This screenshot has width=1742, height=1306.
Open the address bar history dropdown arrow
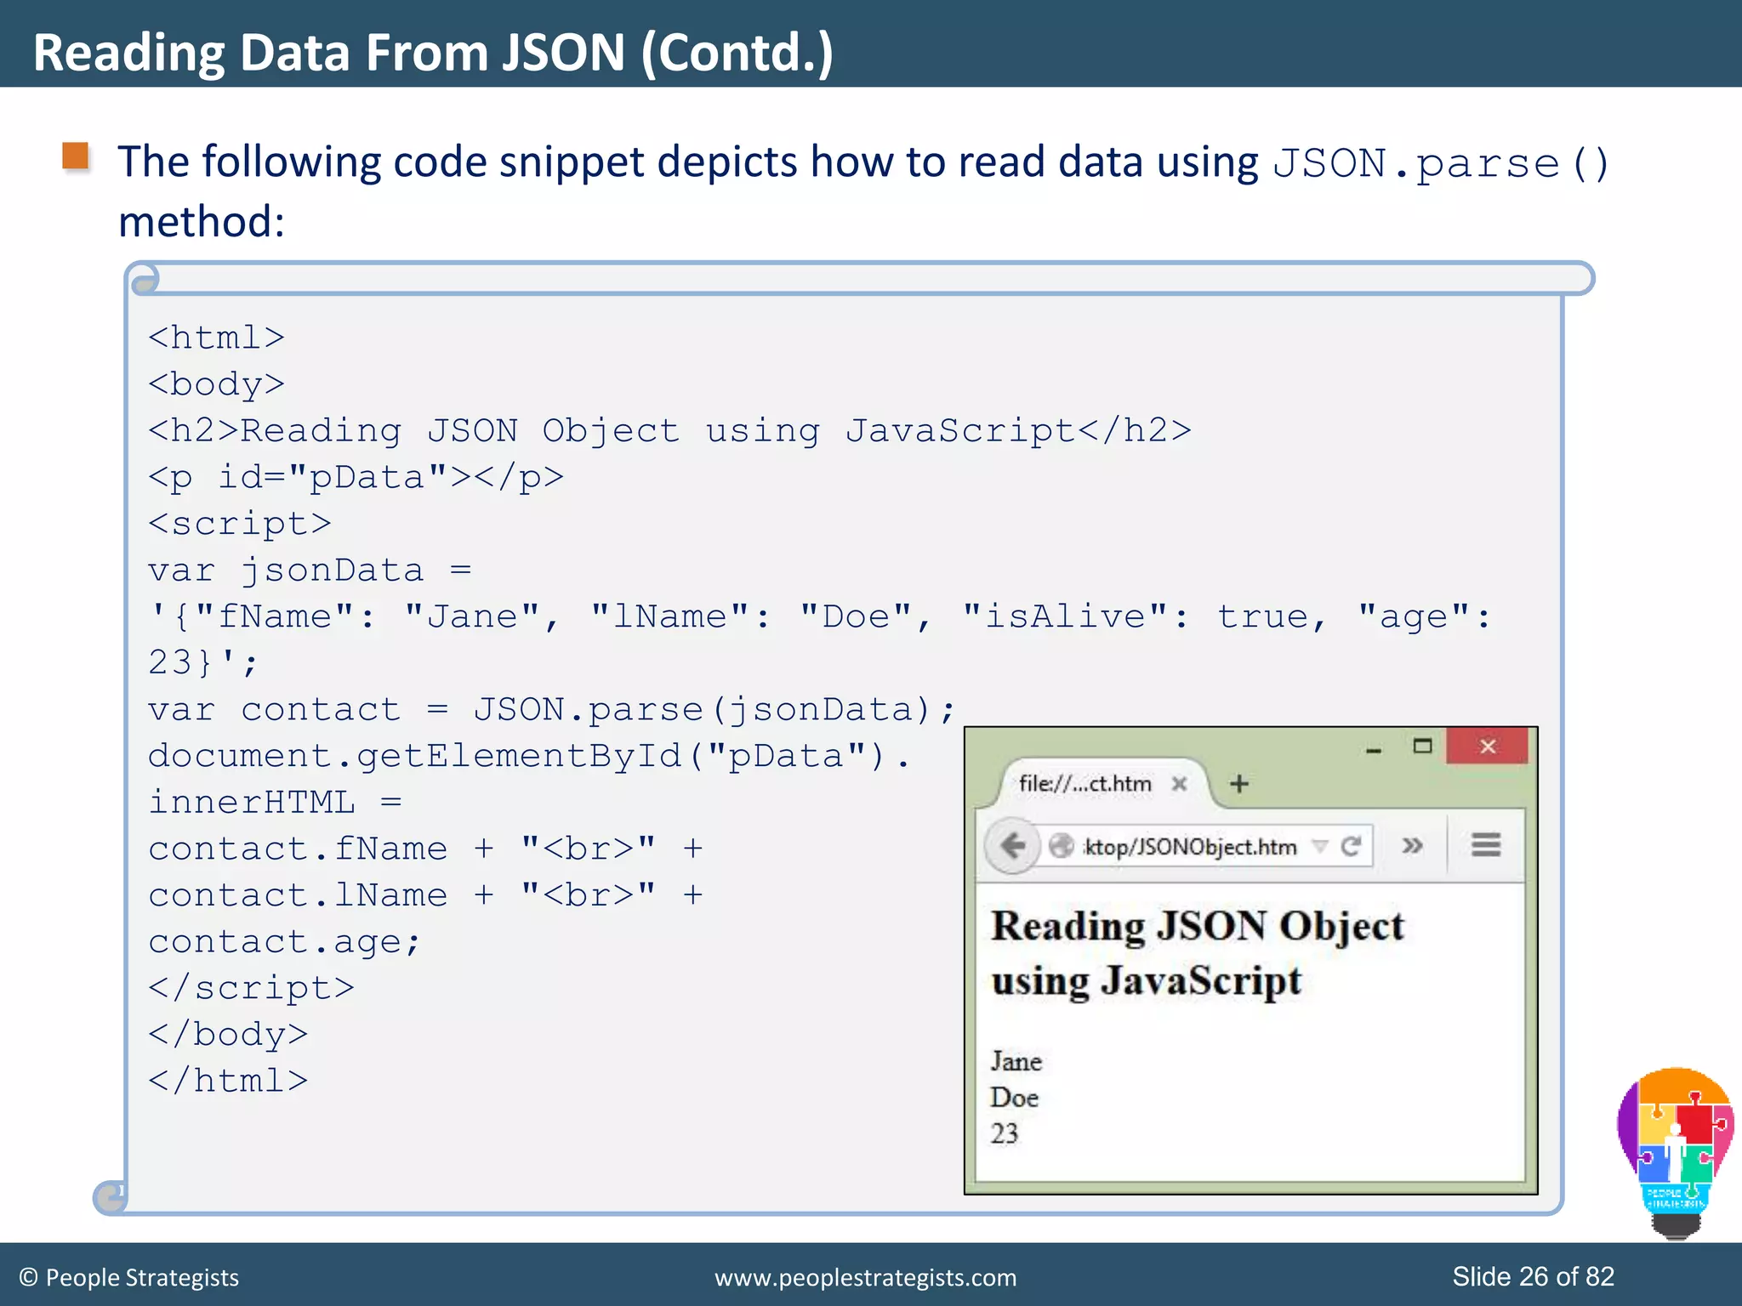pyautogui.click(x=1319, y=846)
